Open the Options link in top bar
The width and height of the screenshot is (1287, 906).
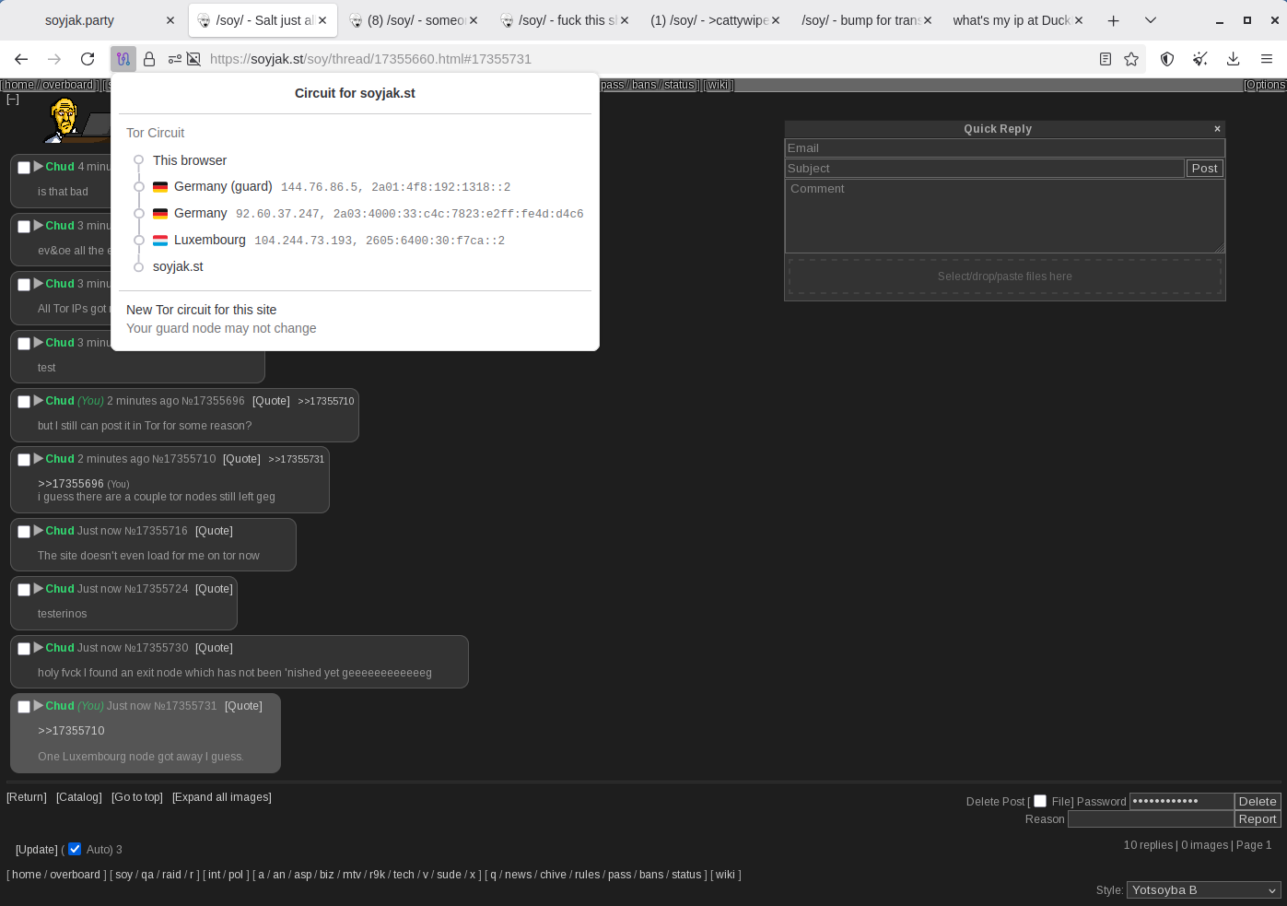1265,85
